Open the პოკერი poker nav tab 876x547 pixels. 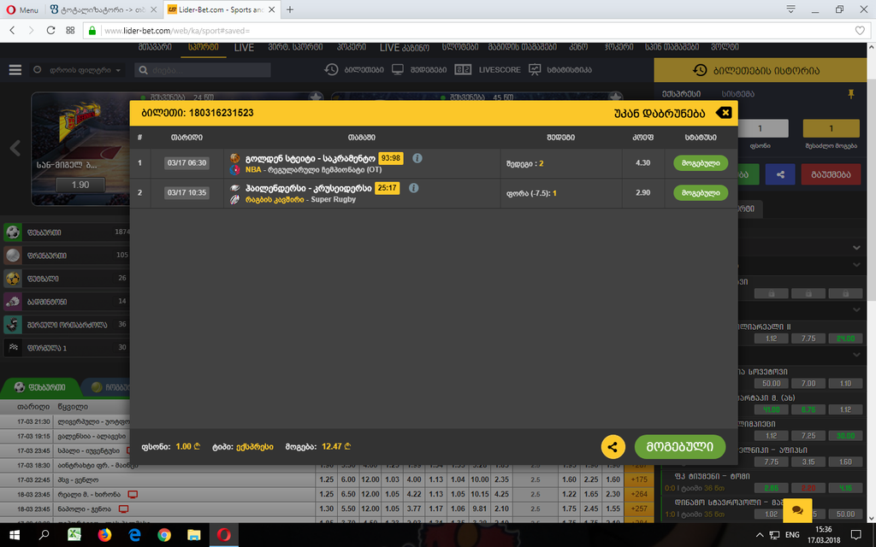[352, 48]
